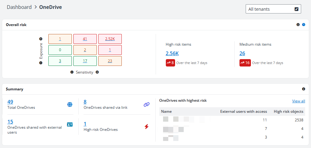Open the 2 risk matrix cell
Viewport: 311px width, 148px height.
[85, 50]
